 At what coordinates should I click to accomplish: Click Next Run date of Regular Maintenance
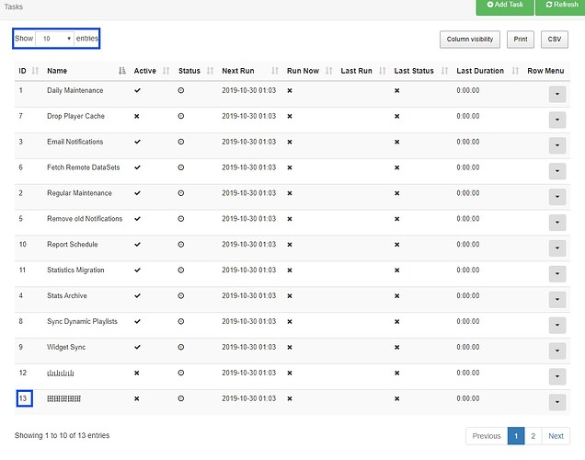[x=249, y=193]
